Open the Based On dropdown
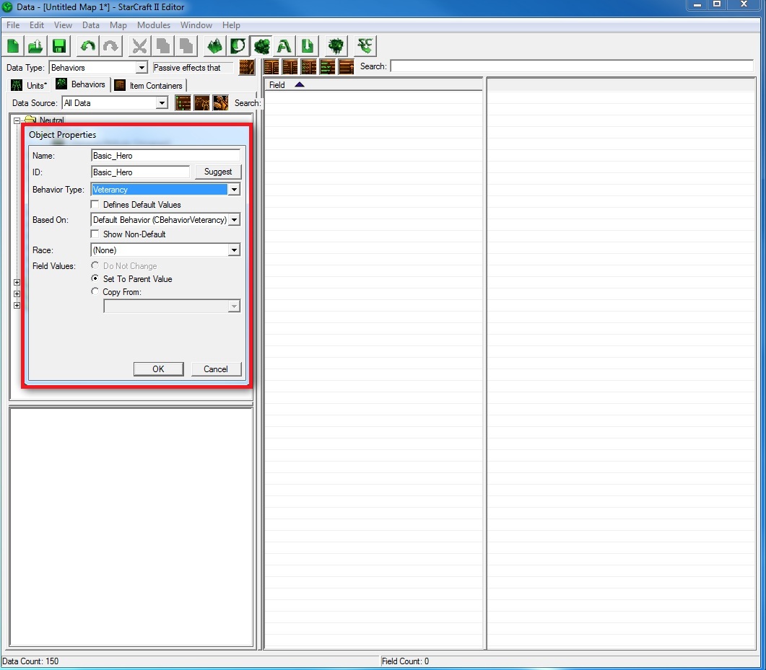This screenshot has width=766, height=670. (235, 220)
